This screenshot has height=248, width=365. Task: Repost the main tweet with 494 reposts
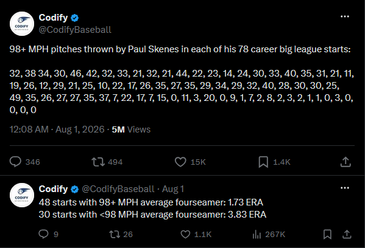click(x=98, y=162)
